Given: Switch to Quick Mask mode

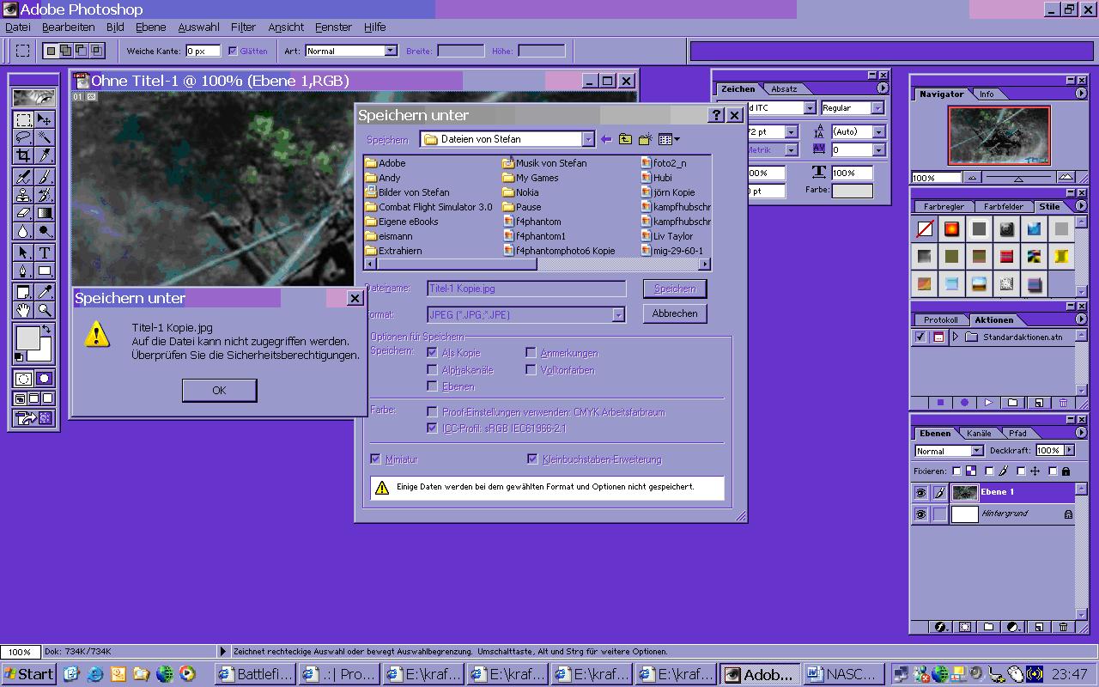Looking at the screenshot, I should (45, 379).
